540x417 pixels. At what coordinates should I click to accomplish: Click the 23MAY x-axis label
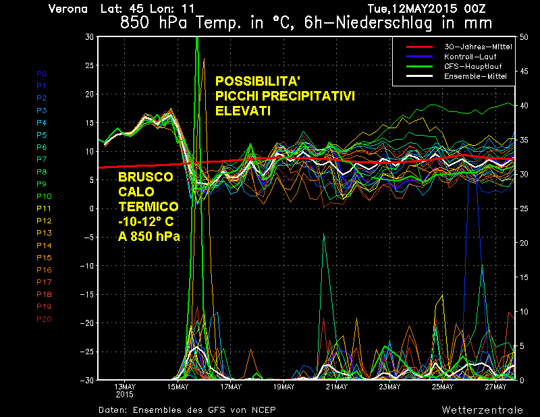(x=389, y=387)
